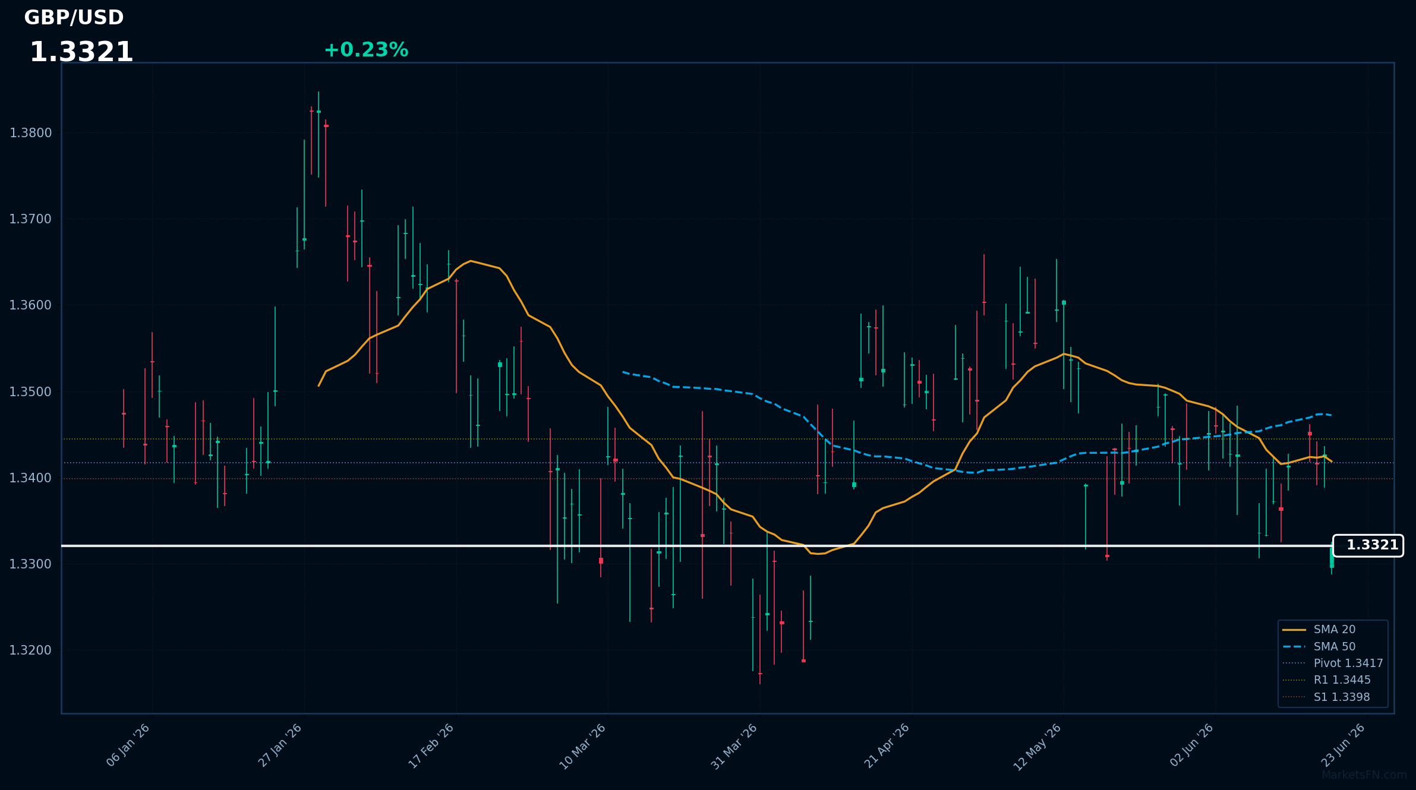The image size is (1416, 790).
Task: Click the 27 Jan '26 date label
Action: [280, 745]
